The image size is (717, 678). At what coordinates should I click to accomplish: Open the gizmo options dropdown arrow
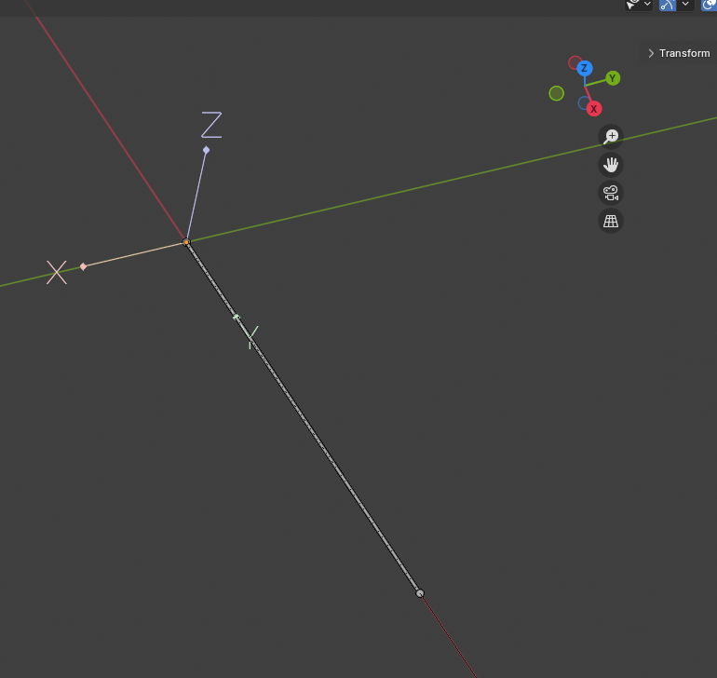pyautogui.click(x=686, y=5)
